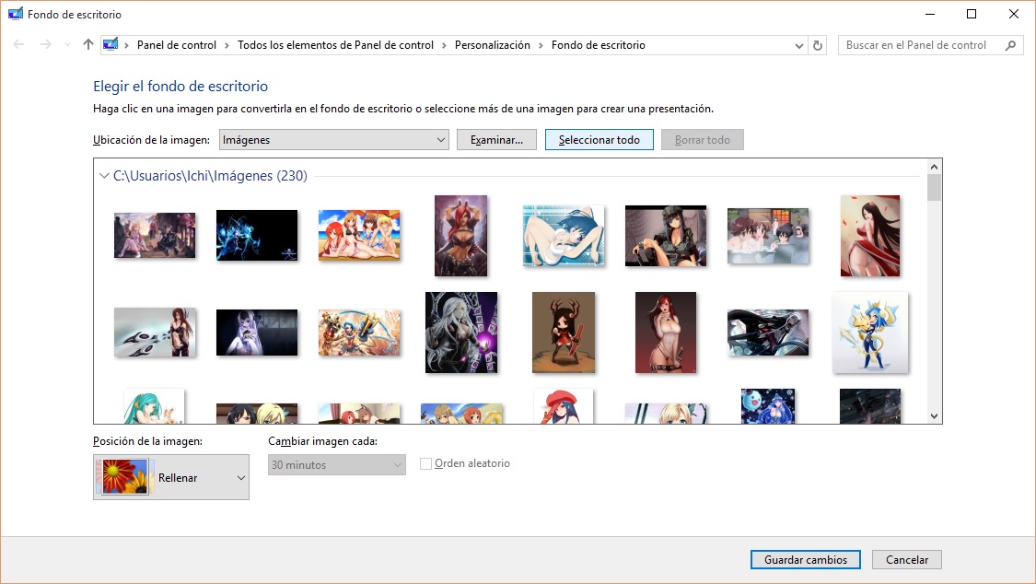Go up one level with up arrow
1036x584 pixels.
coord(87,45)
